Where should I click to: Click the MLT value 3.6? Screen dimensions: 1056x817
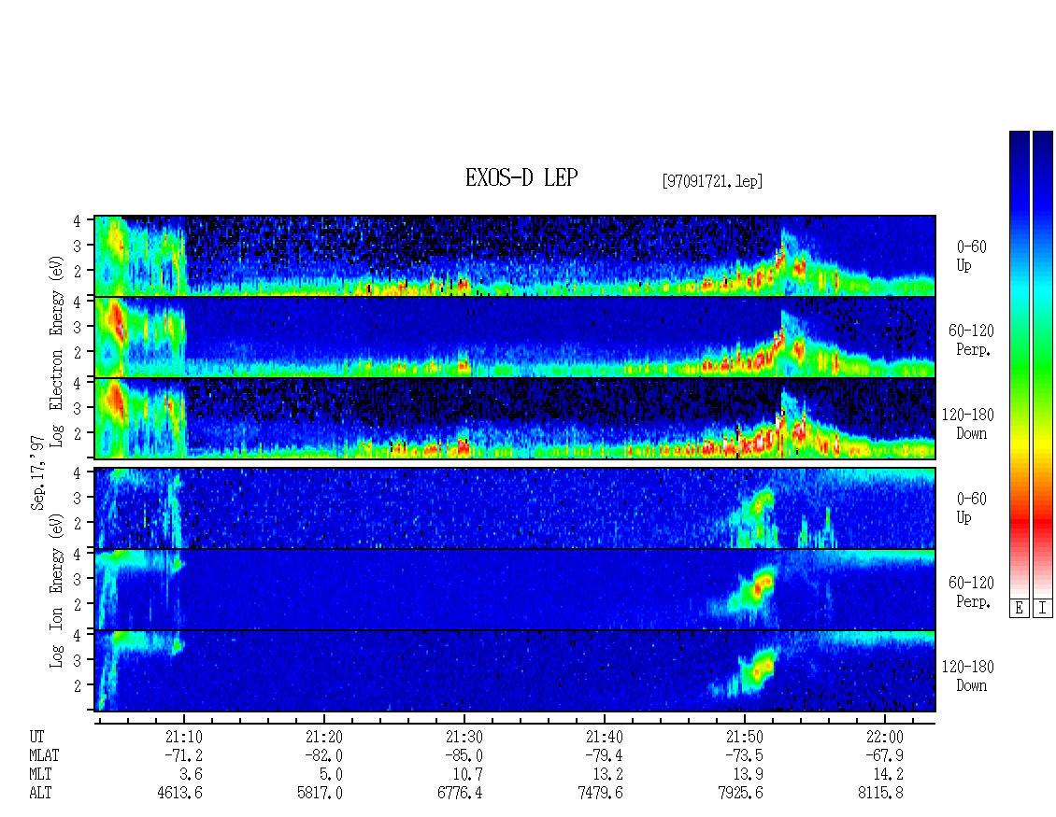(x=192, y=775)
